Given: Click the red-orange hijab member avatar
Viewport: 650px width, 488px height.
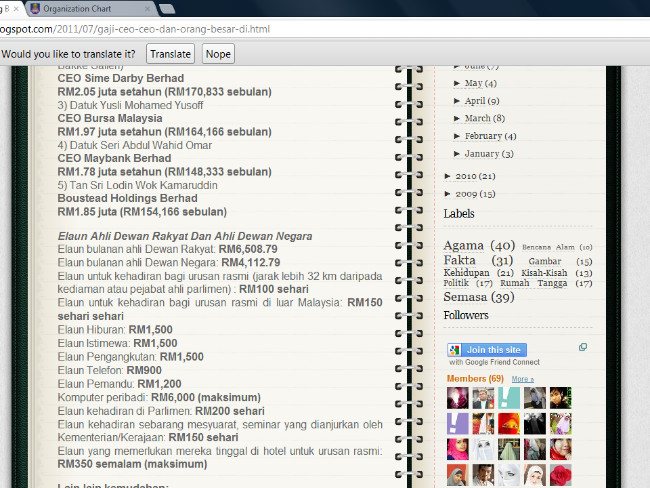Looking at the screenshot, I should [x=509, y=424].
